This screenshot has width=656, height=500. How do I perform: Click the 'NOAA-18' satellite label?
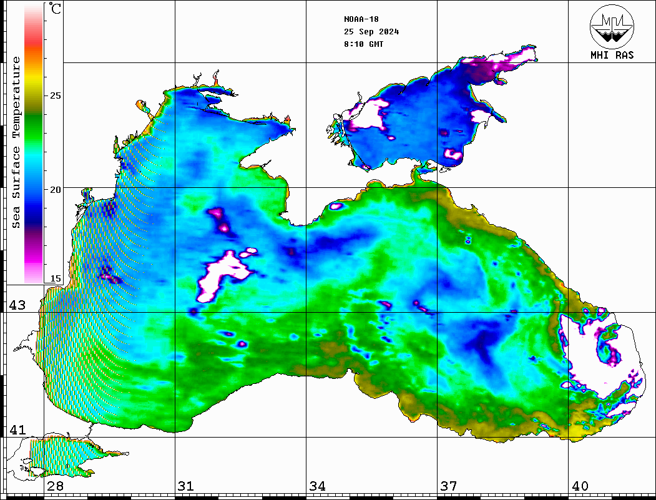tap(361, 19)
